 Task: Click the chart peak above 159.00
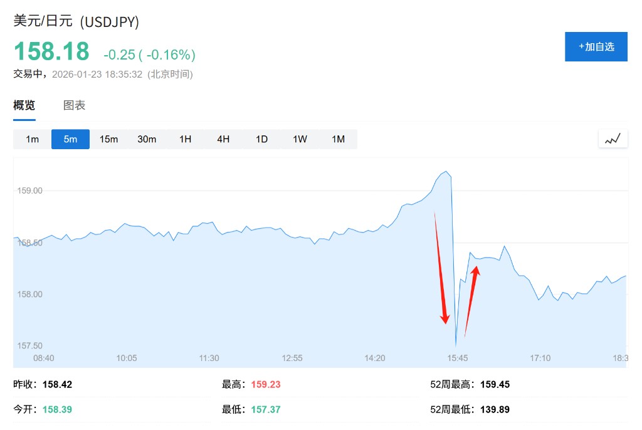(446, 171)
